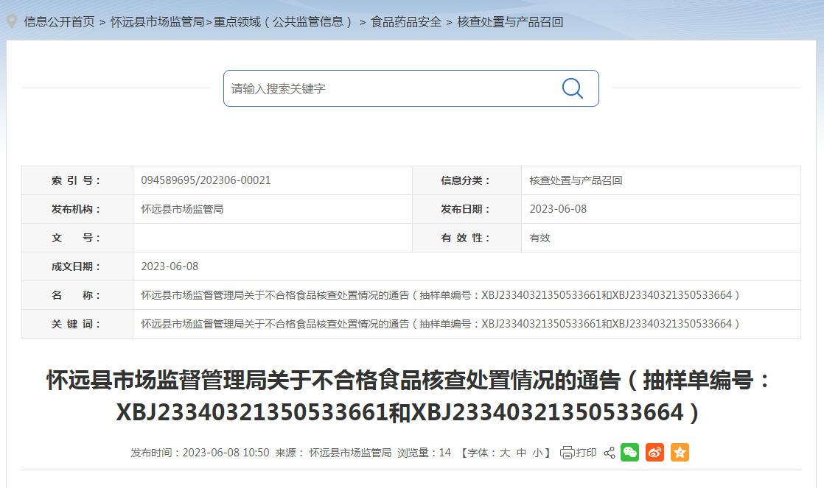Click the printer icon beside 打印
Image resolution: width=824 pixels, height=488 pixels.
(x=567, y=453)
